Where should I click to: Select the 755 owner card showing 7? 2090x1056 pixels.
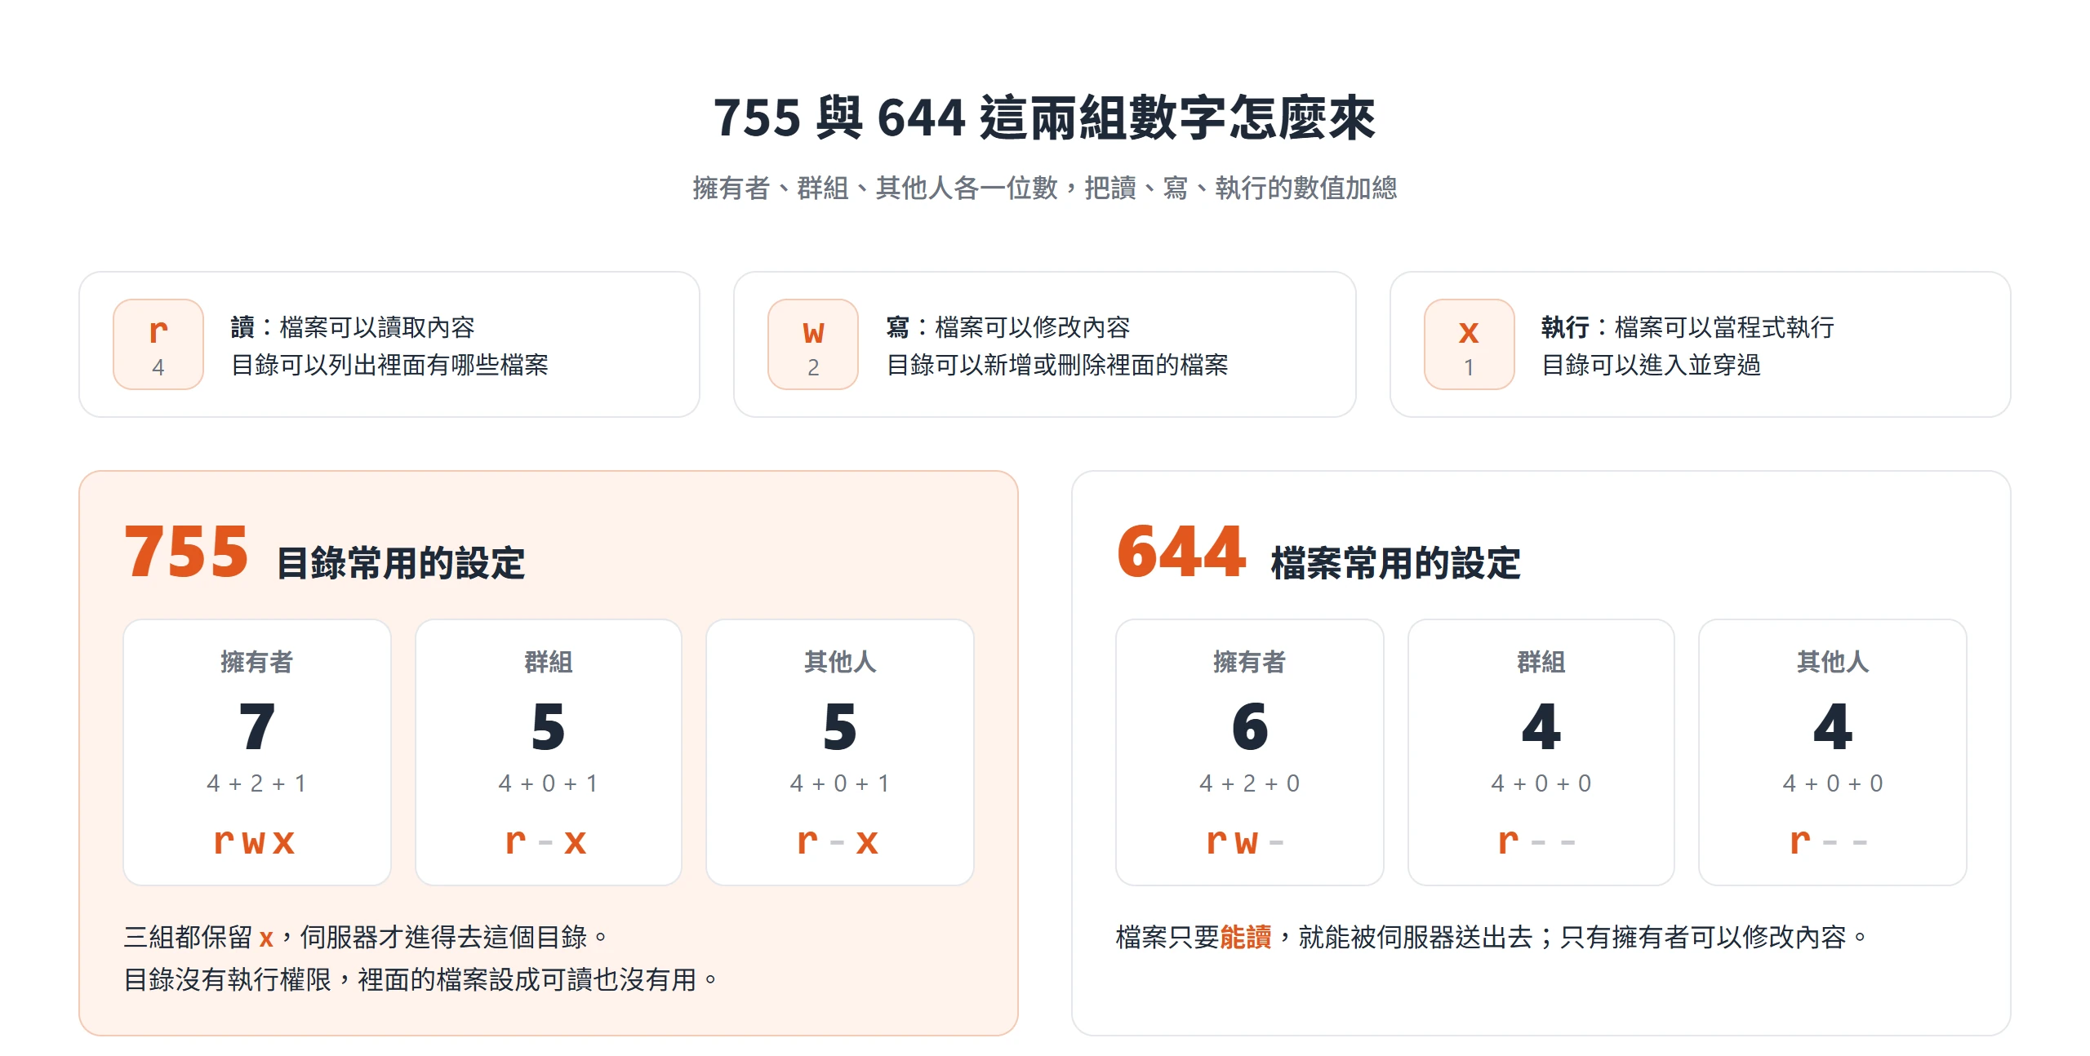tap(257, 752)
